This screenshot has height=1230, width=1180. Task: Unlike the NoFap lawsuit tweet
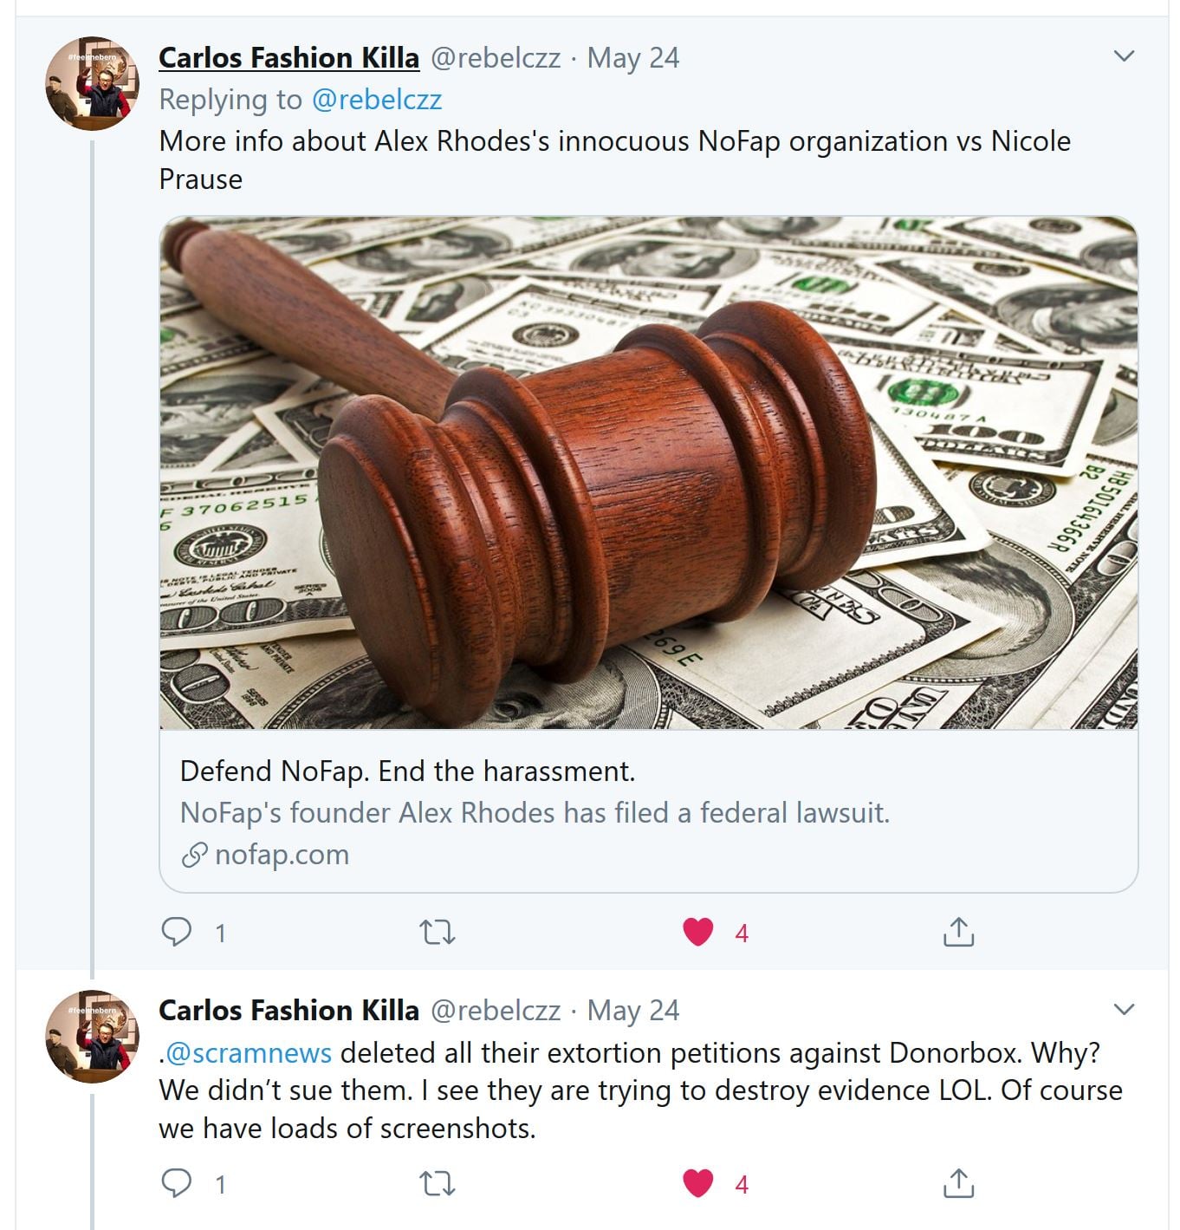(698, 932)
